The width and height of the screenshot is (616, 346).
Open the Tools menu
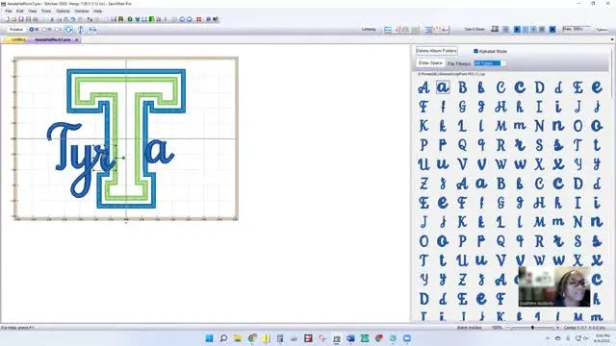(46, 11)
